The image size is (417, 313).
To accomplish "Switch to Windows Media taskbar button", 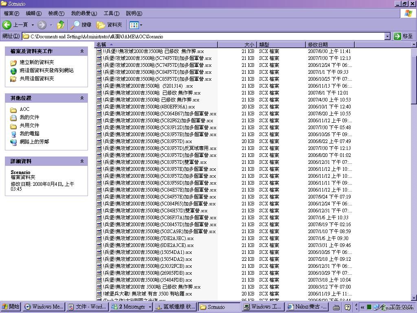I will coord(44,307).
